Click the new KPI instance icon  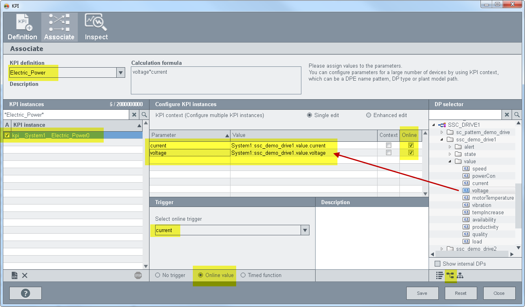15,275
